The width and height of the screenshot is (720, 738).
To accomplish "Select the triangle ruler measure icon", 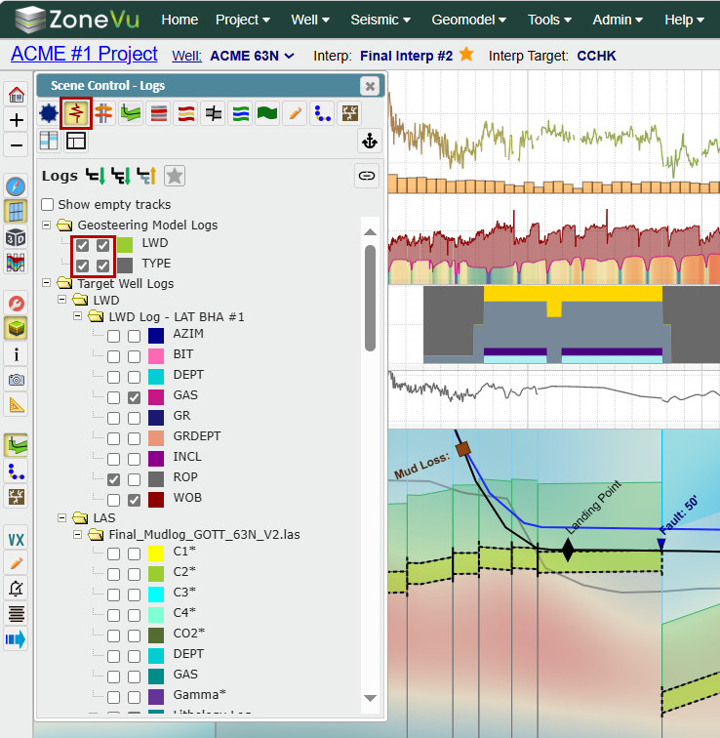I will click(17, 404).
